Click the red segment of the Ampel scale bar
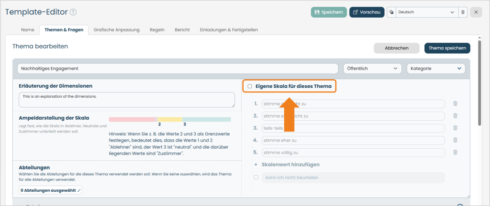Viewport: 490px width, 206px height. [x=132, y=120]
